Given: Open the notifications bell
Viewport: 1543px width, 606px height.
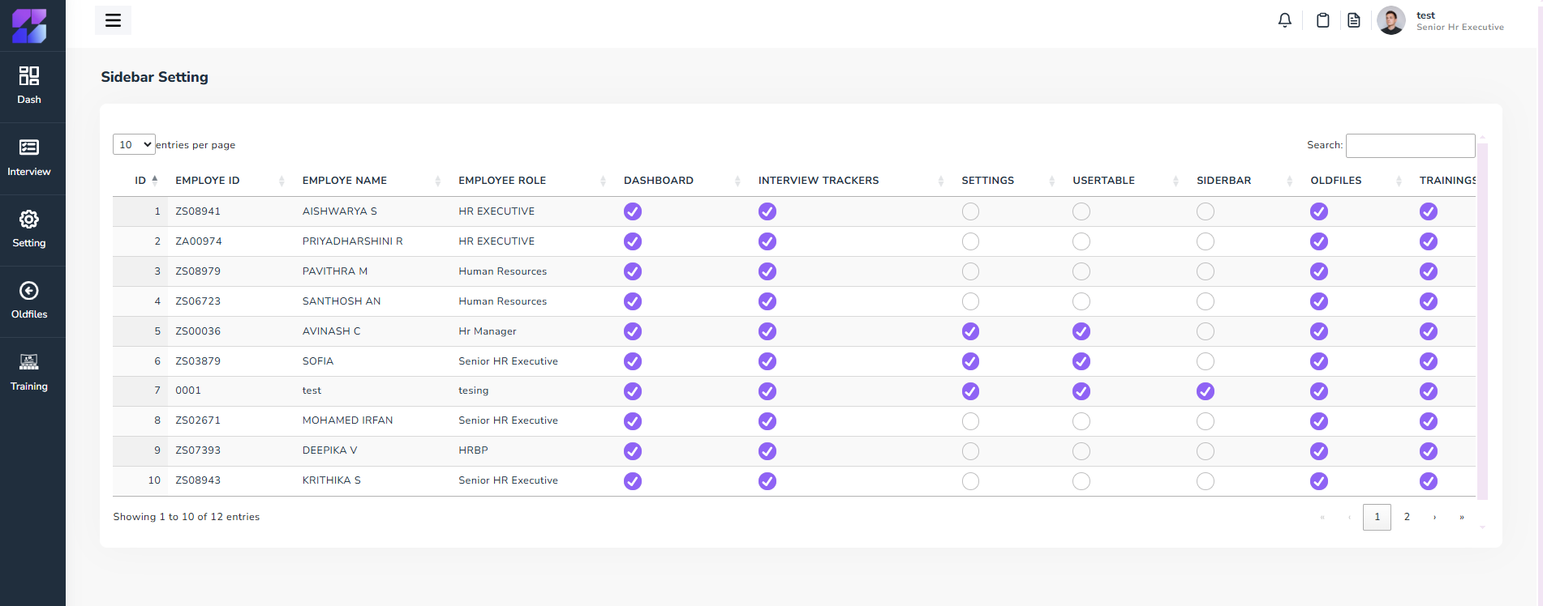Looking at the screenshot, I should (x=1284, y=20).
